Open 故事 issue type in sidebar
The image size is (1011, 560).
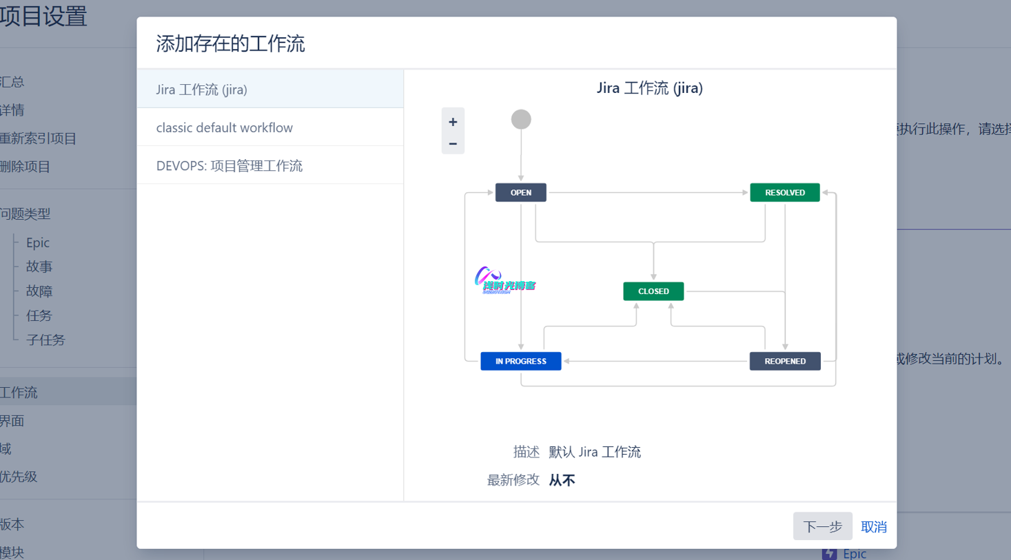(x=39, y=267)
